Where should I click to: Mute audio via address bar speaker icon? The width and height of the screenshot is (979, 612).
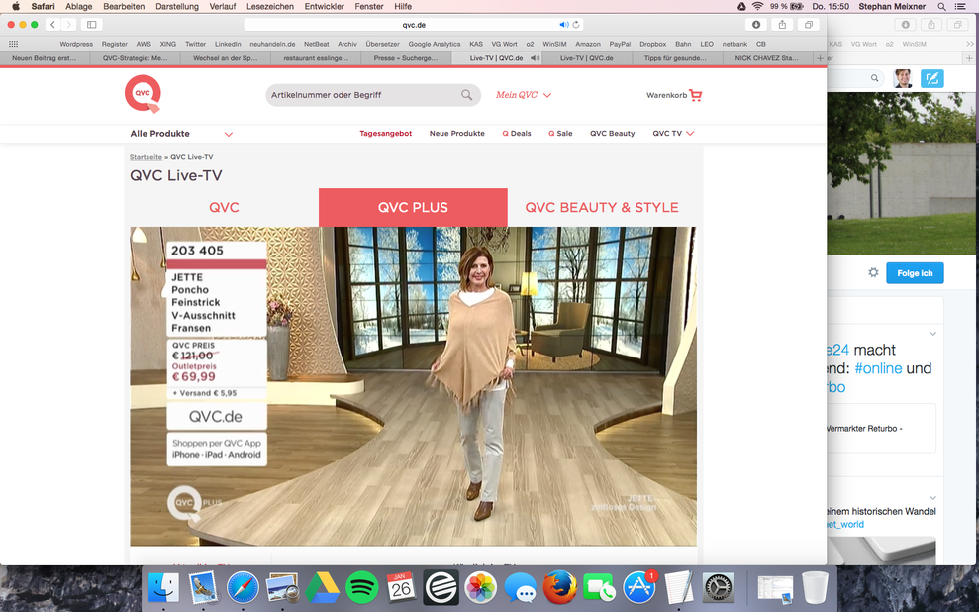pyautogui.click(x=564, y=25)
